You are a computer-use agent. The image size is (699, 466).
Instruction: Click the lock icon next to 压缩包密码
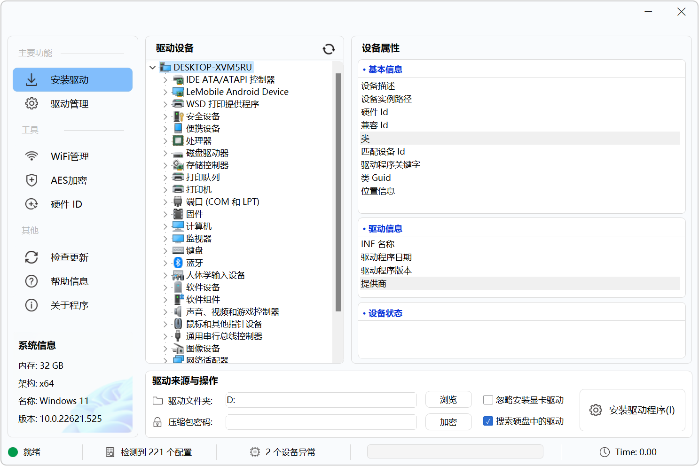tap(158, 422)
